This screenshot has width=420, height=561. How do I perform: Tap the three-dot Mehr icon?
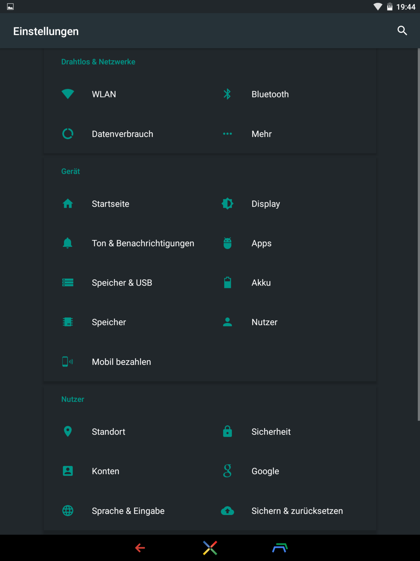[227, 134]
